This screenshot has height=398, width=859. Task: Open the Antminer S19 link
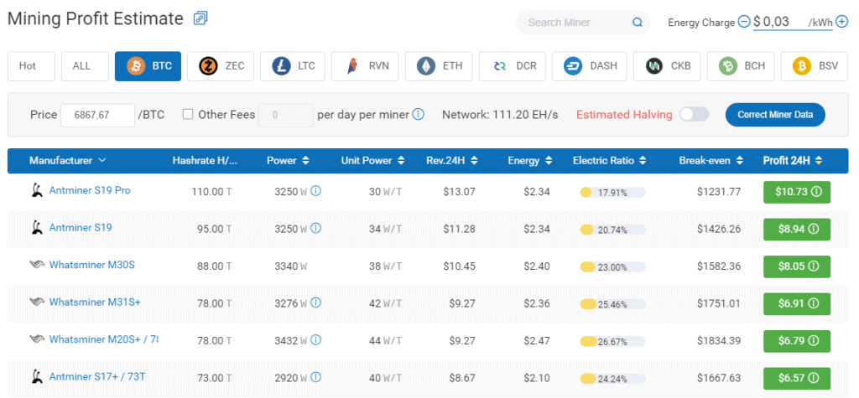[x=81, y=228]
